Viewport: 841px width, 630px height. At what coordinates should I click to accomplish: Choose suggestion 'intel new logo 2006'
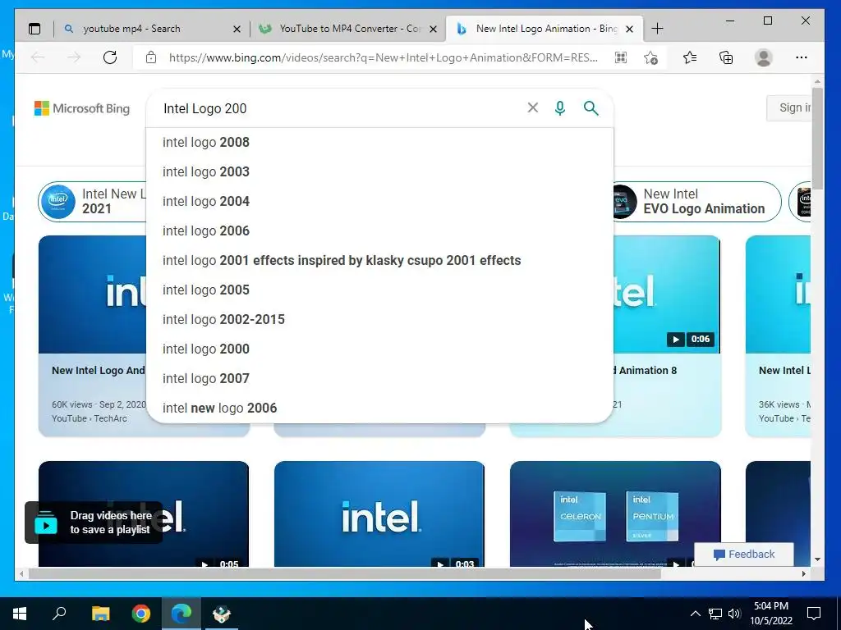pos(379,408)
